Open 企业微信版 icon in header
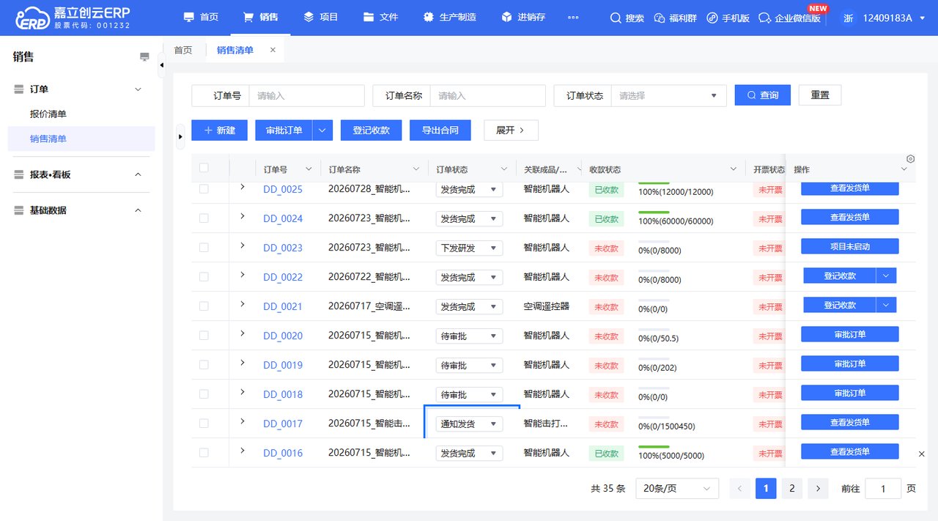The image size is (938, 521). click(x=765, y=18)
